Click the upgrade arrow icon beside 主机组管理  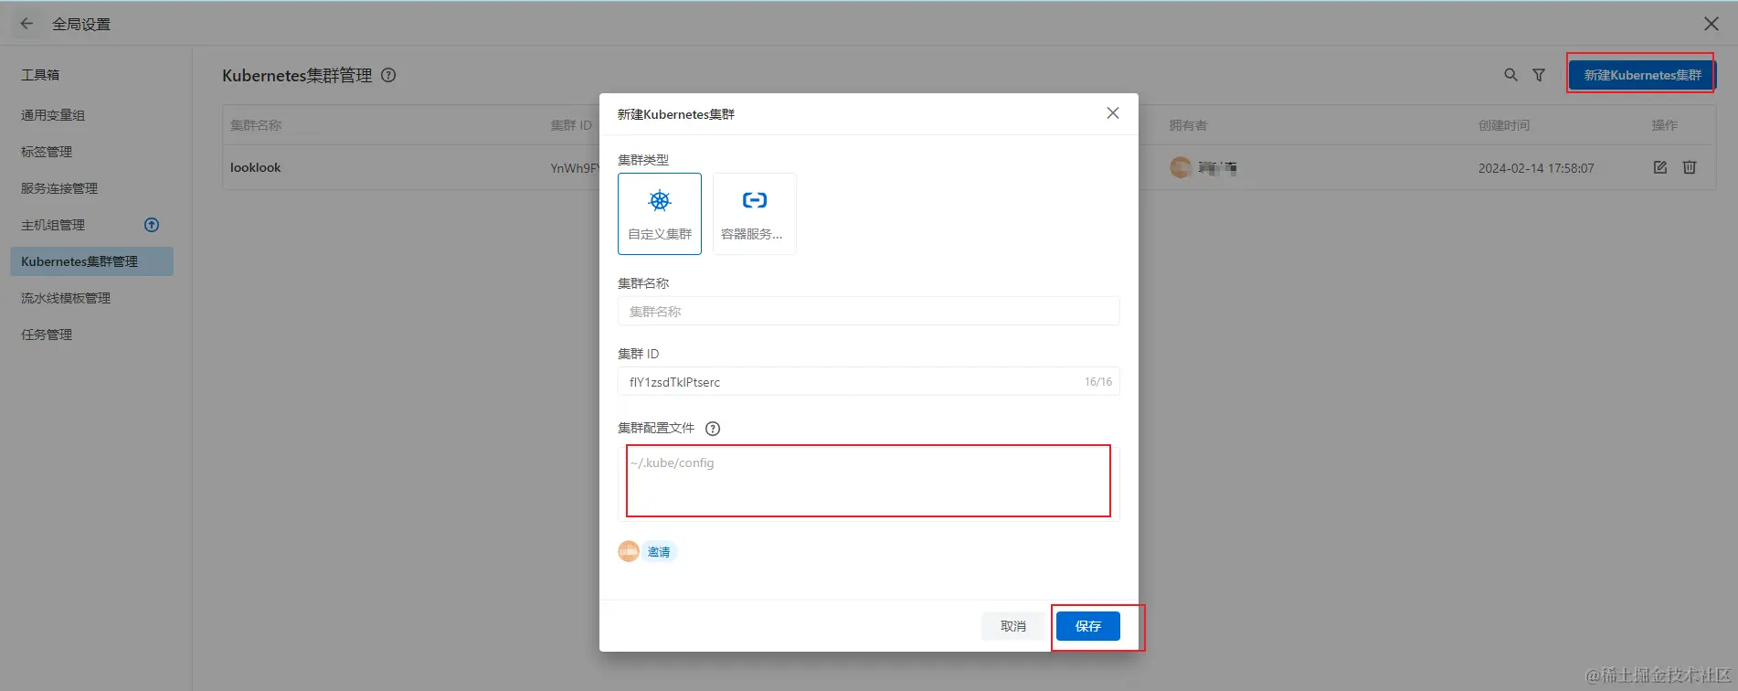(152, 225)
